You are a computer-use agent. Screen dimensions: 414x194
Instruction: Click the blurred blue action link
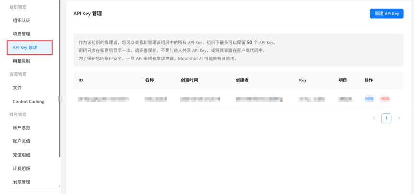[369, 99]
